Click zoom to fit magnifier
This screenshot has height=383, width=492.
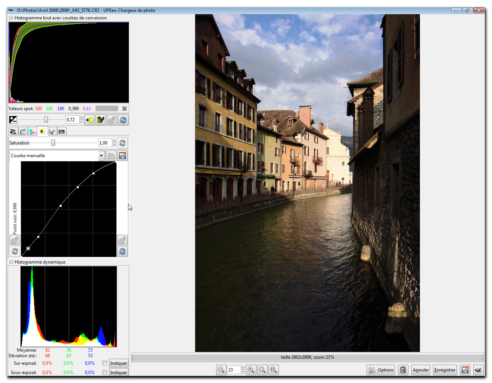coord(262,370)
